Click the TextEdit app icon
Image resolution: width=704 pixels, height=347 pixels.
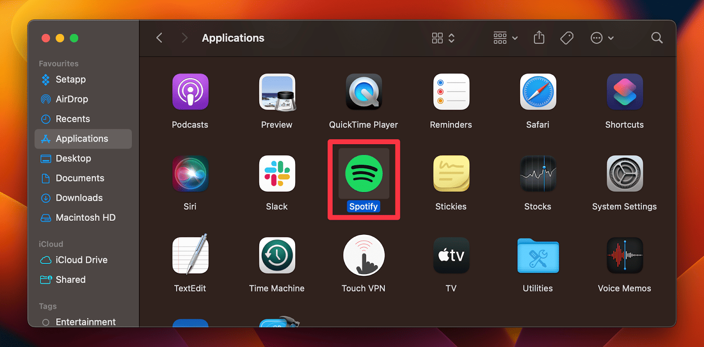point(190,255)
